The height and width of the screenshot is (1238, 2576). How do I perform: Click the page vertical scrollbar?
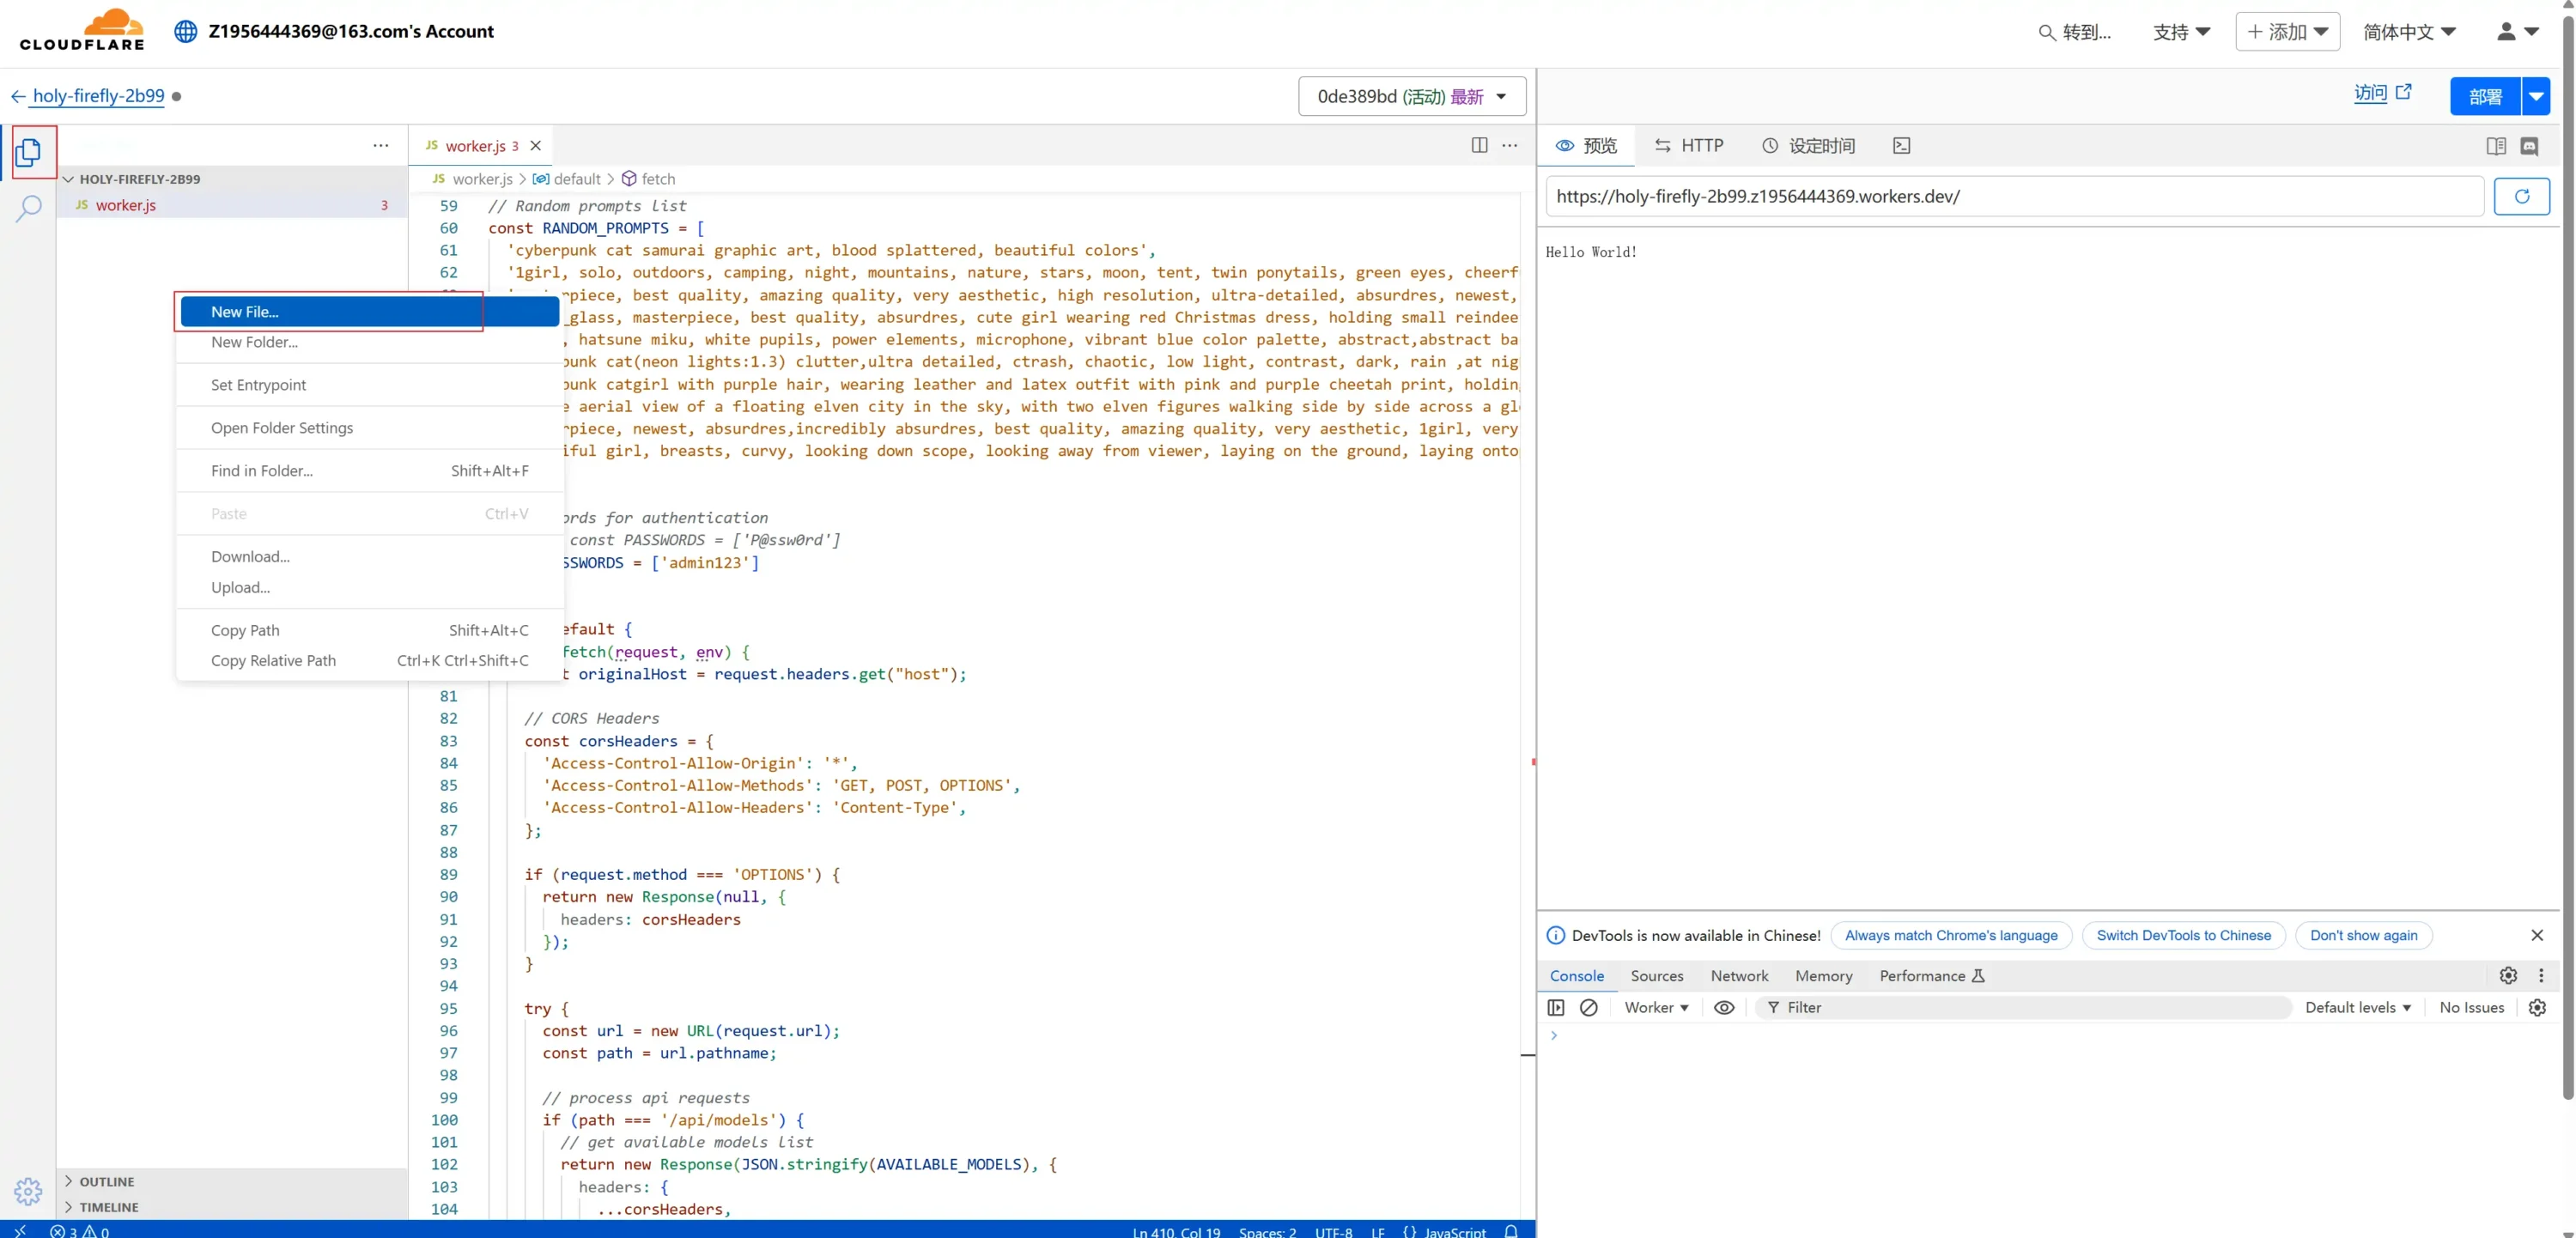pos(2567,550)
